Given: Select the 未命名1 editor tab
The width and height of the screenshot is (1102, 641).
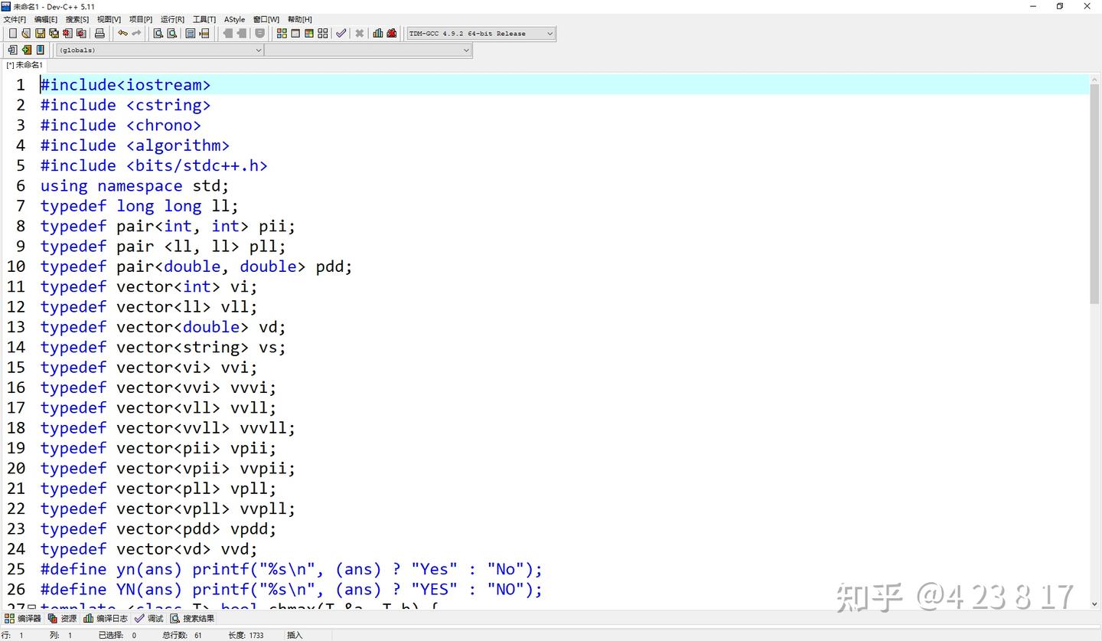Looking at the screenshot, I should [x=24, y=64].
